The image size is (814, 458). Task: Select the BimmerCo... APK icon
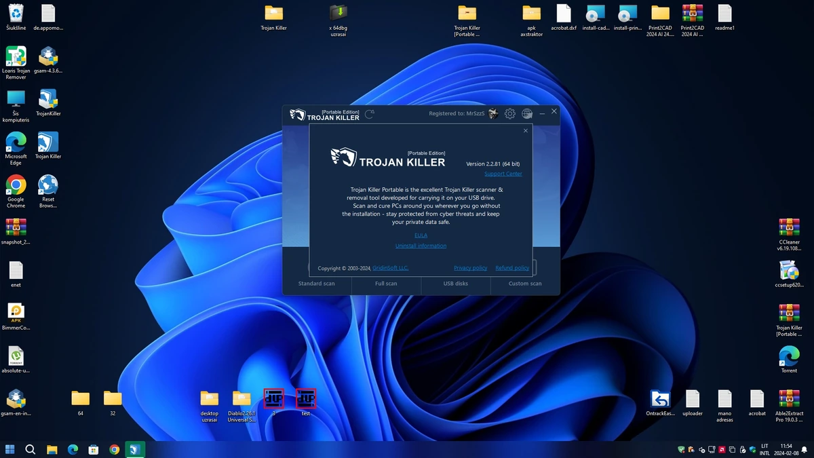click(x=16, y=317)
